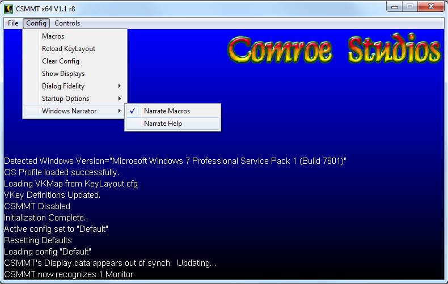
Task: Expand the Windows Narrator submenu
Action: 74,111
